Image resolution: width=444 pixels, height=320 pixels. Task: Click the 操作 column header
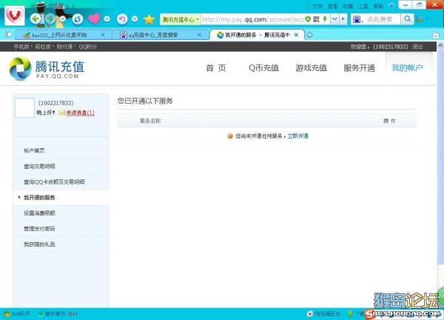point(389,121)
